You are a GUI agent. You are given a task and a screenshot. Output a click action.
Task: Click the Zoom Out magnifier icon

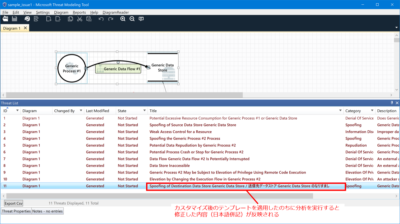click(132, 19)
